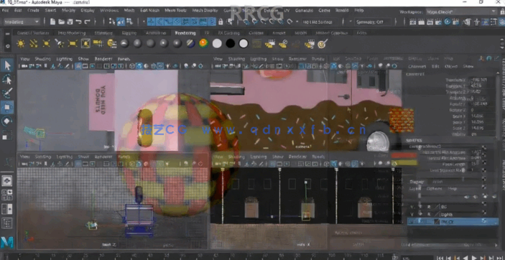Toggle visibility V of Lights layer
505x260 pixels.
click(x=412, y=214)
